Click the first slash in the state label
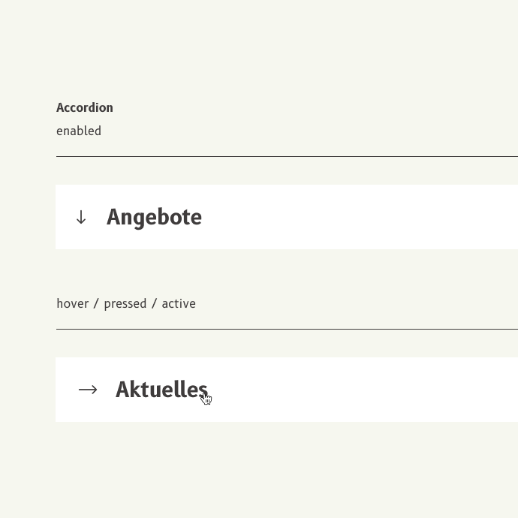518x518 pixels. point(96,304)
